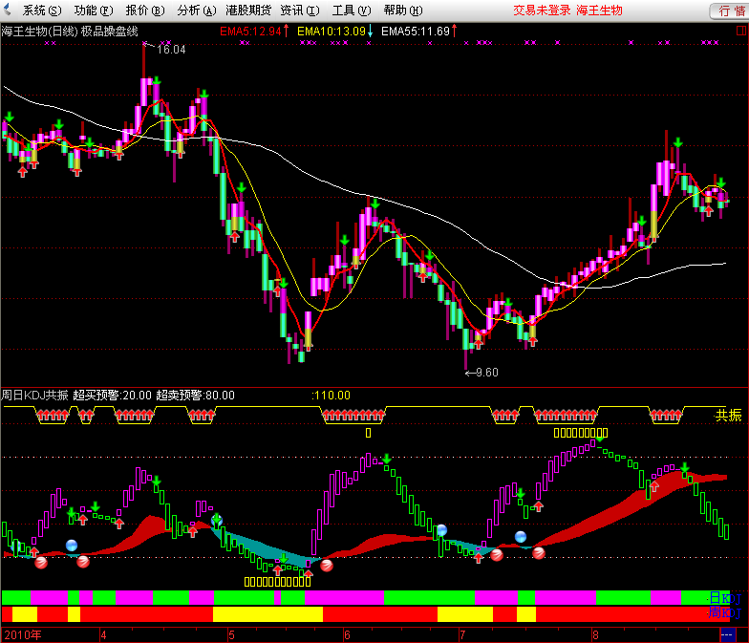Click the blue button at timeline end
This screenshot has width=749, height=643.
pyautogui.click(x=727, y=634)
